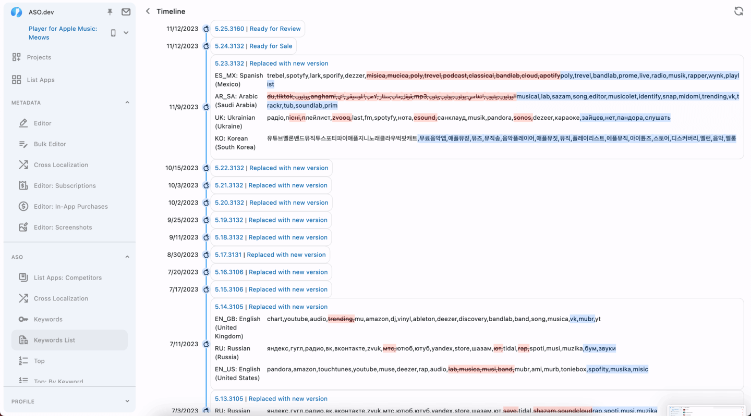Open version 5.25.3160 link
The image size is (751, 416).
point(229,29)
